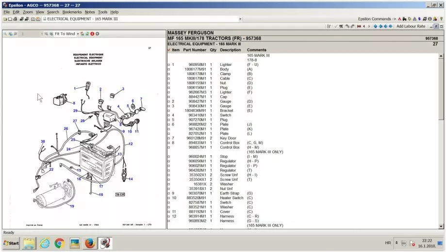Select part number 883520M91 Heater Switch row
The height and width of the screenshot is (252, 446).
click(303, 198)
